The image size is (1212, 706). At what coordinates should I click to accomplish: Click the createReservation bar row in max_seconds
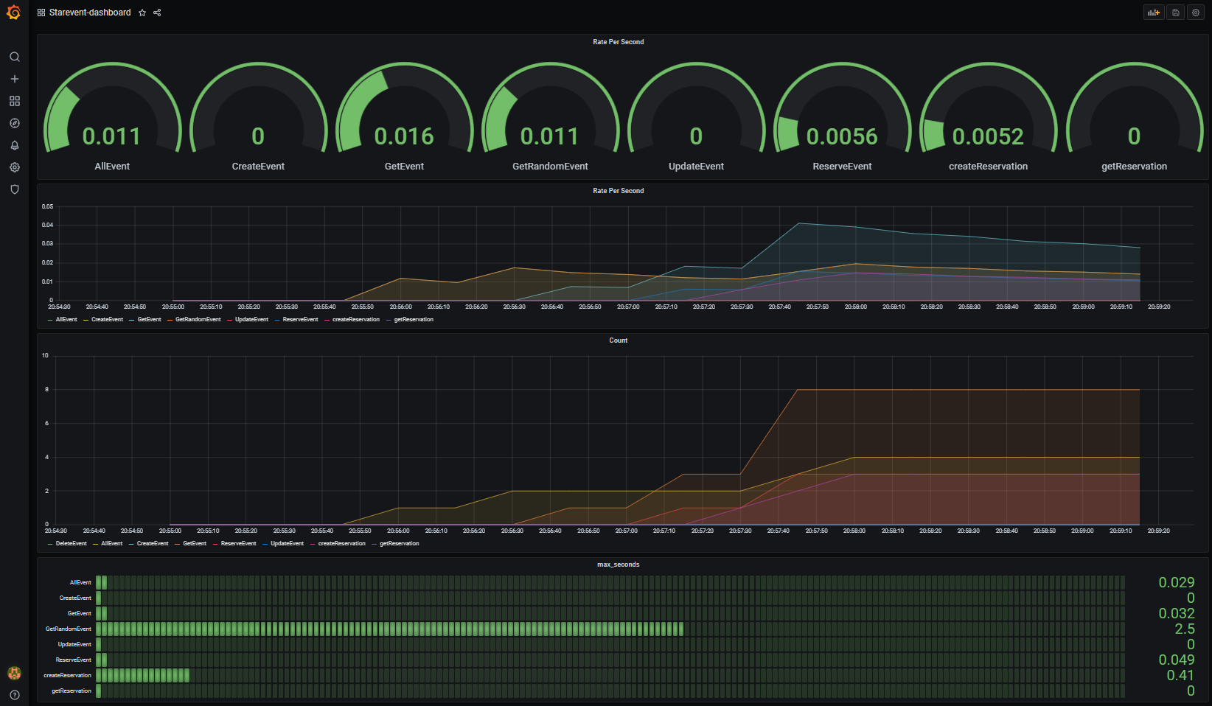(610, 675)
